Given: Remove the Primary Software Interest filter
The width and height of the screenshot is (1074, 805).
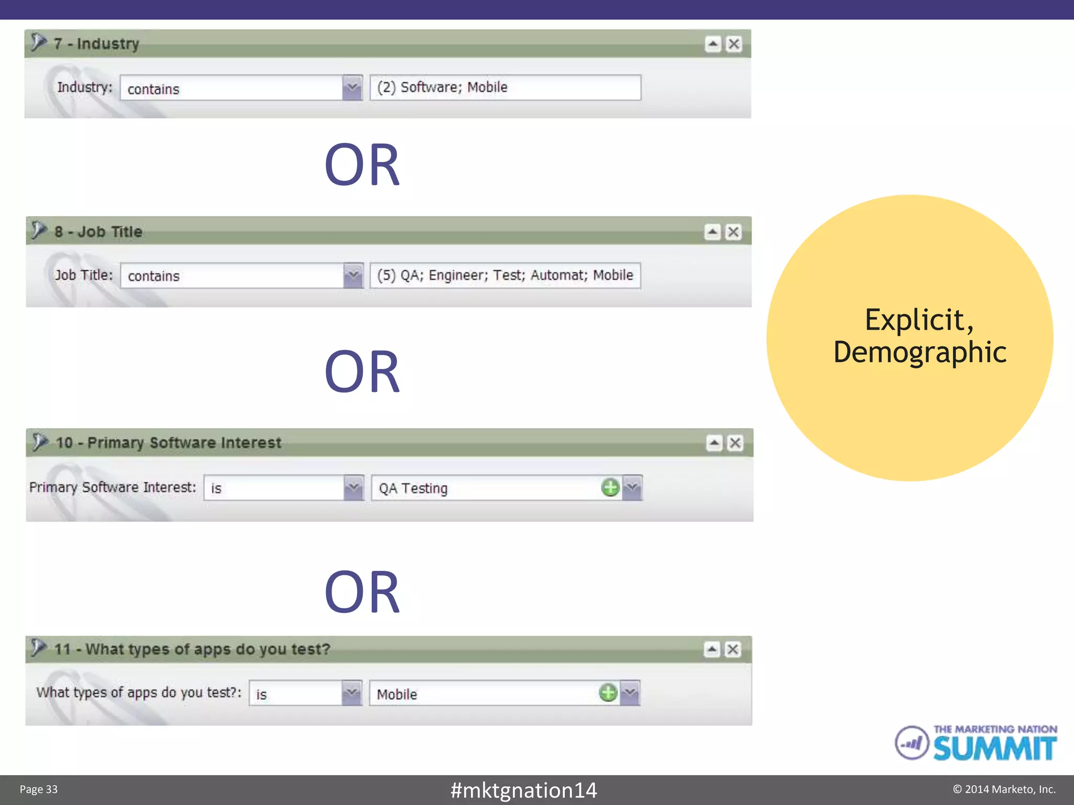Looking at the screenshot, I should (735, 443).
